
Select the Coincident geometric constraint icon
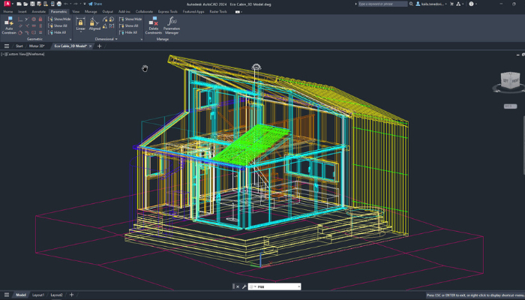point(20,19)
